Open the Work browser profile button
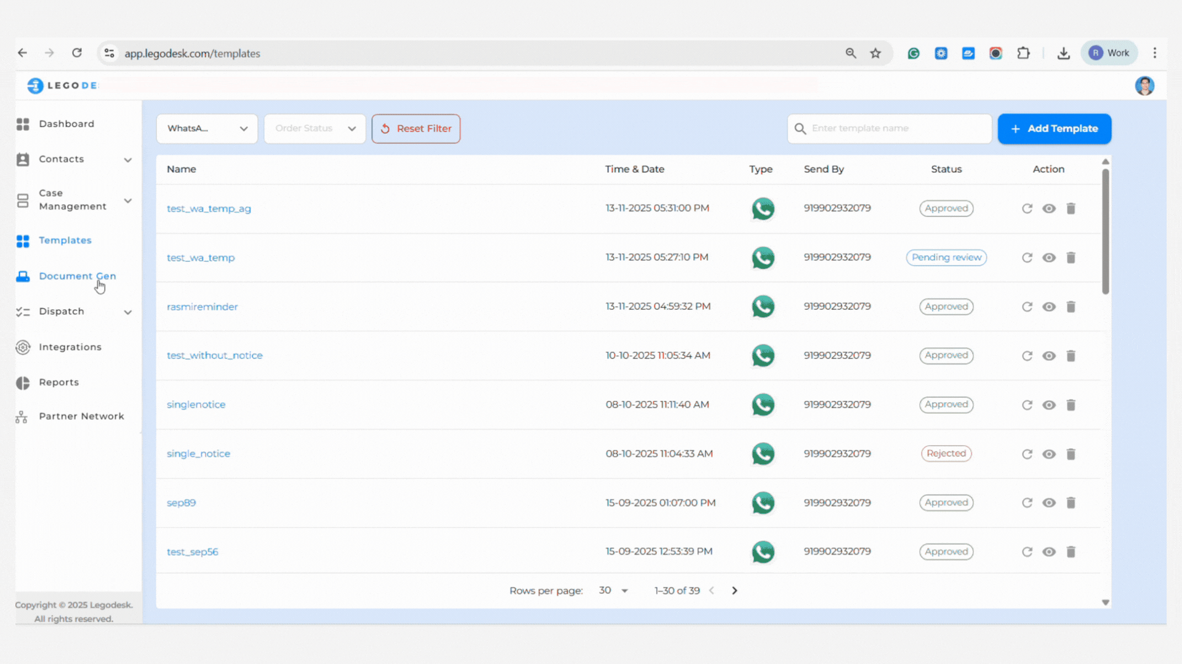Screen dimensions: 1182x664 point(1109,53)
